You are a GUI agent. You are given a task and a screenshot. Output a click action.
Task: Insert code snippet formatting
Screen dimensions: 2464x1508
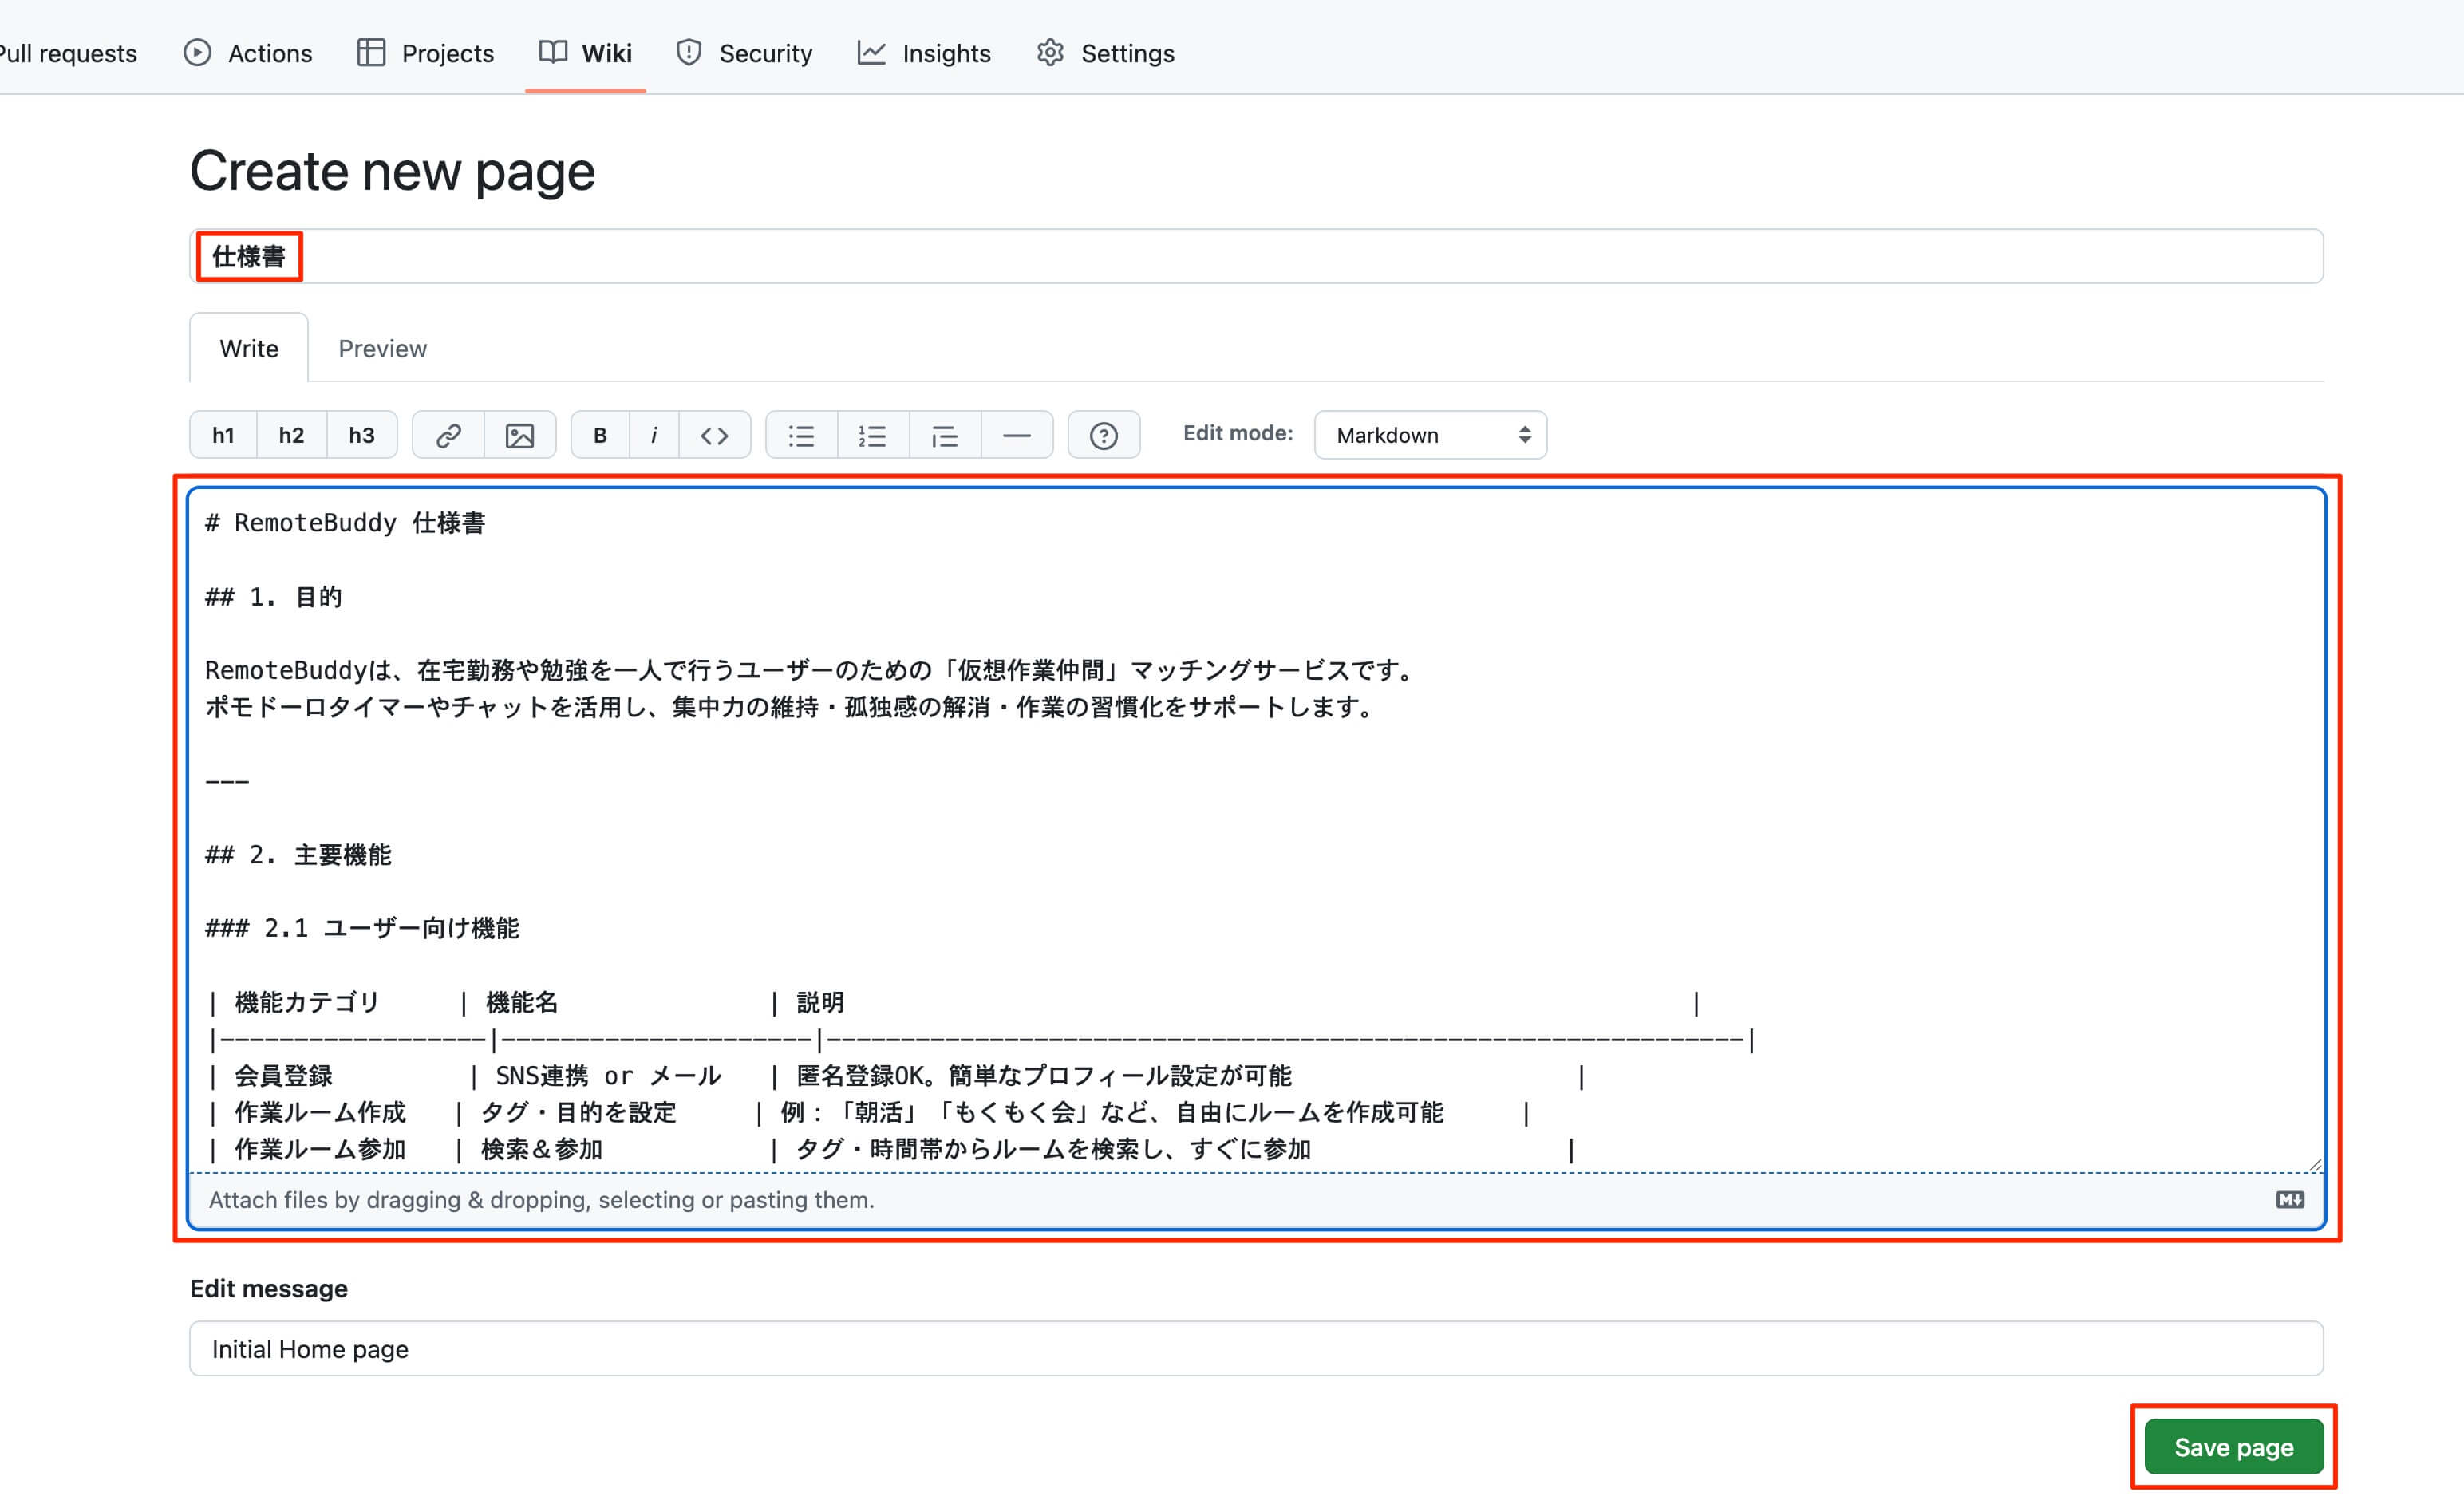714,435
